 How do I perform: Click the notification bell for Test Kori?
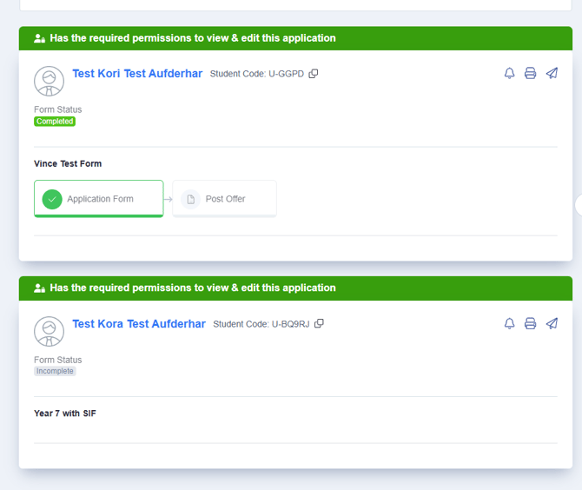[510, 74]
